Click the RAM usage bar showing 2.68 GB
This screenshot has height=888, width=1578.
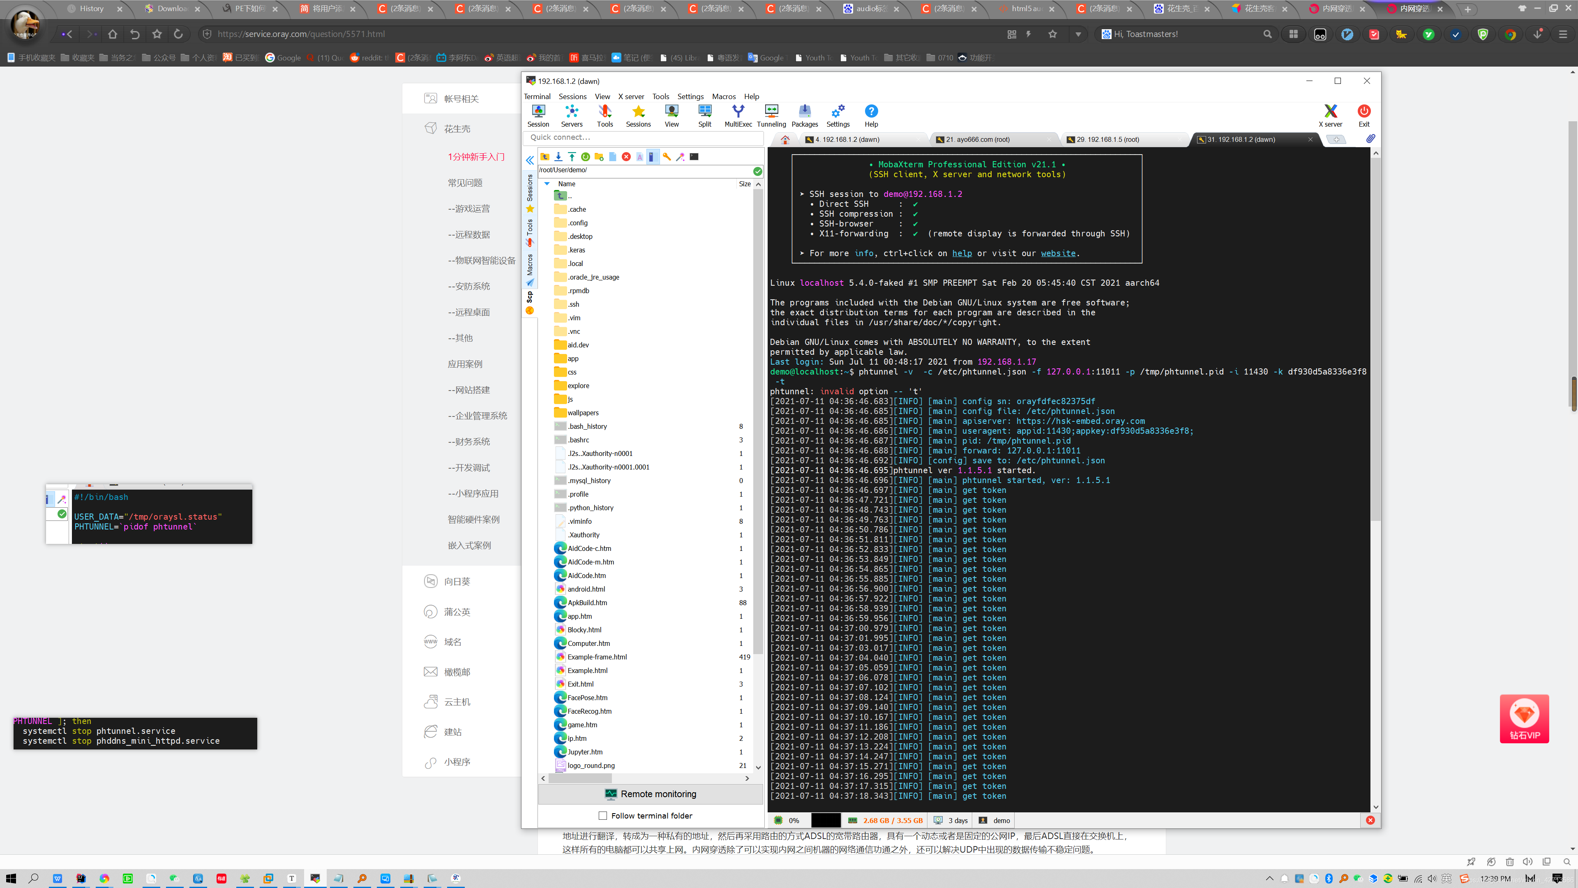pos(891,820)
